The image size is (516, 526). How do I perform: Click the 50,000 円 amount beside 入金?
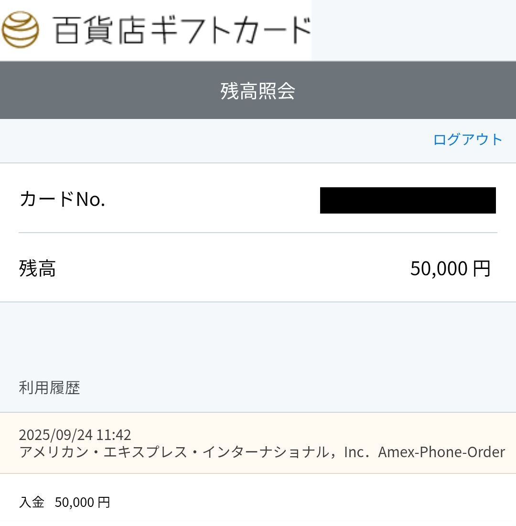pyautogui.click(x=82, y=502)
